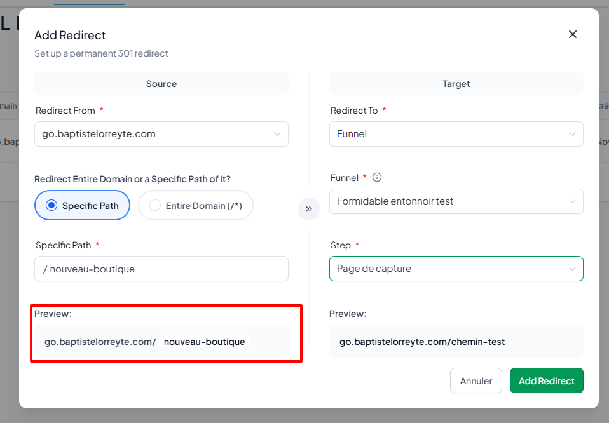The image size is (609, 423).
Task: Click the Funnel info icon
Action: tap(377, 177)
